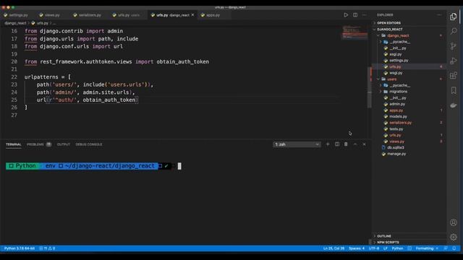Expand __pycache__ under users folder
The width and height of the screenshot is (463, 260).
click(400, 85)
